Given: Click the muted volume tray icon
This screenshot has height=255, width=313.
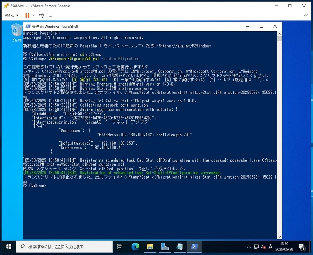Looking at the screenshot, I should tap(263, 247).
